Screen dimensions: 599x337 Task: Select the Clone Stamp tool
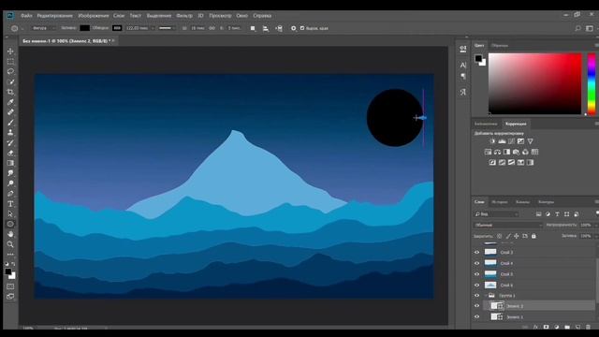(x=10, y=133)
